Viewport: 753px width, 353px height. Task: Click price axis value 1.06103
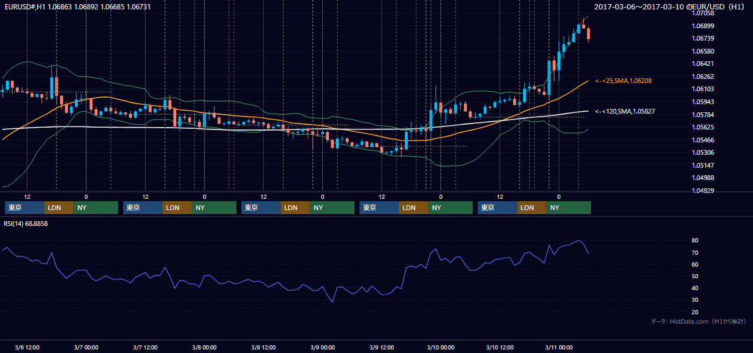click(x=702, y=89)
